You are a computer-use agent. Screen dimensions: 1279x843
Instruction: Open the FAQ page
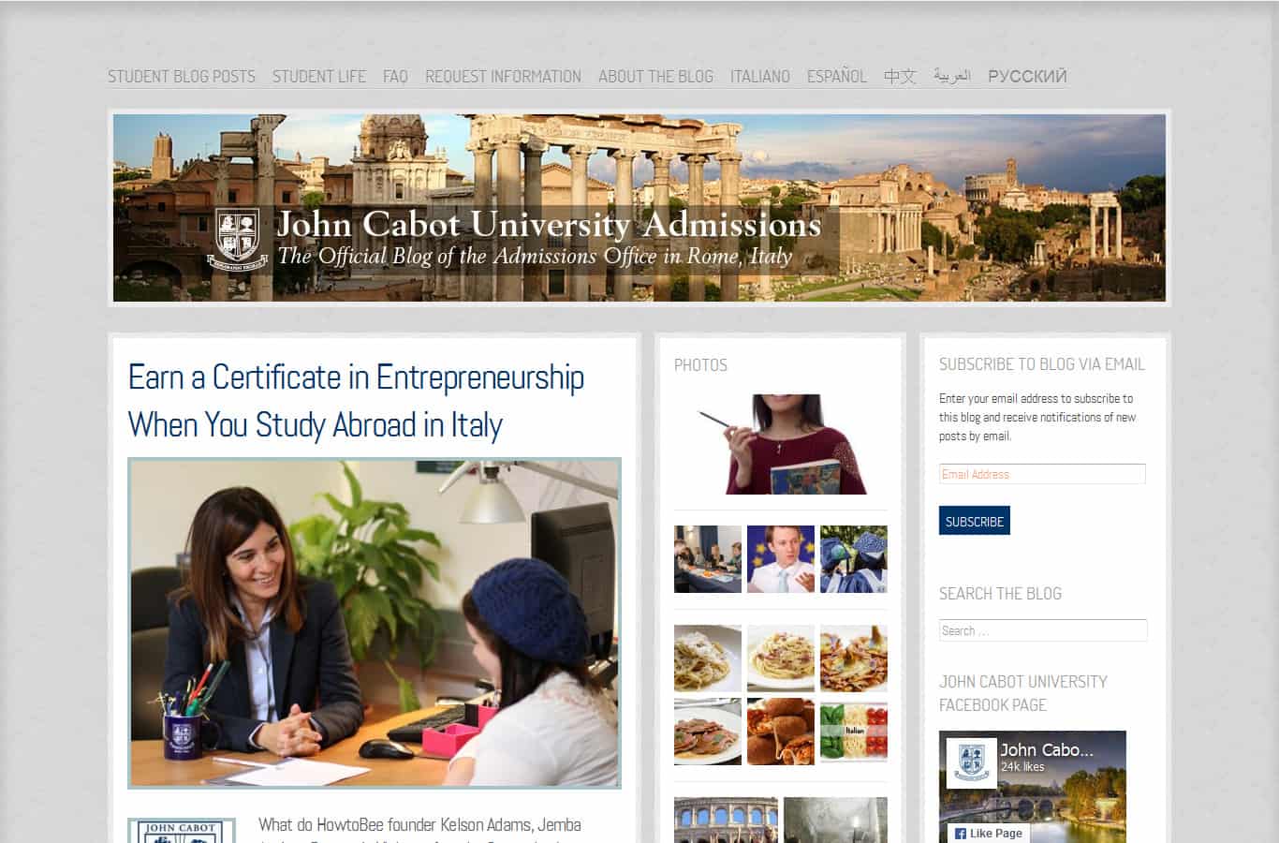(395, 77)
